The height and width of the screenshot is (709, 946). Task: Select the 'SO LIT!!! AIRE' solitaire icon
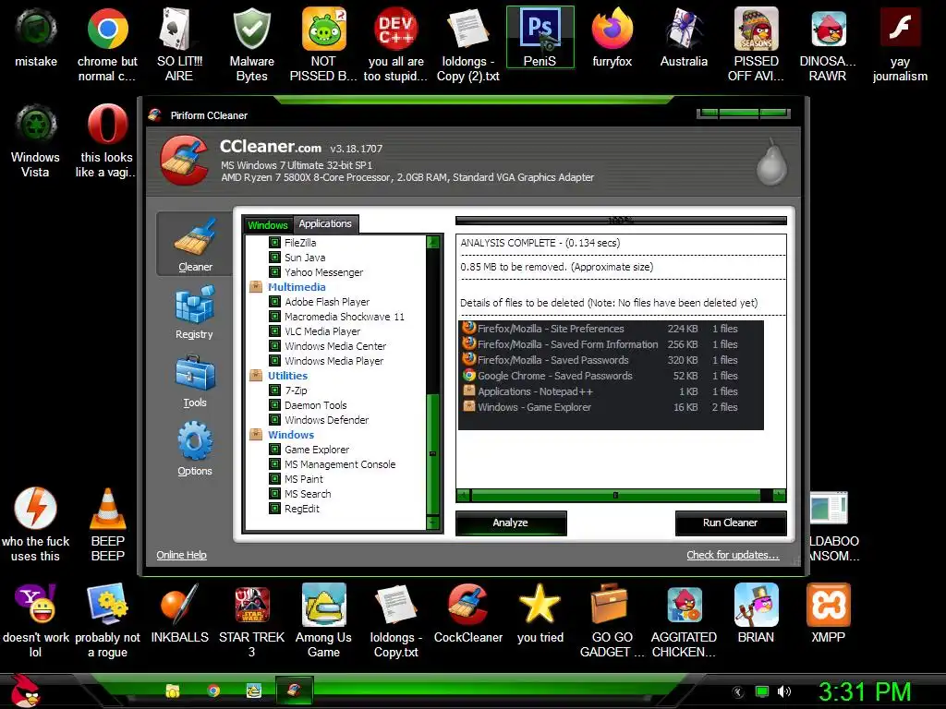click(x=179, y=45)
